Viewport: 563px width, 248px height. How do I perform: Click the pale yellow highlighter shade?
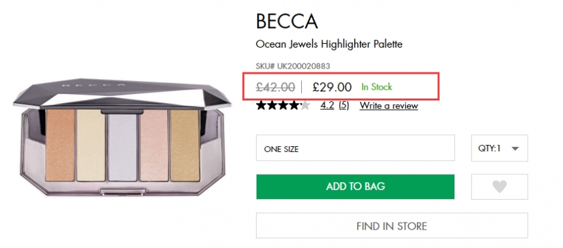(x=91, y=145)
